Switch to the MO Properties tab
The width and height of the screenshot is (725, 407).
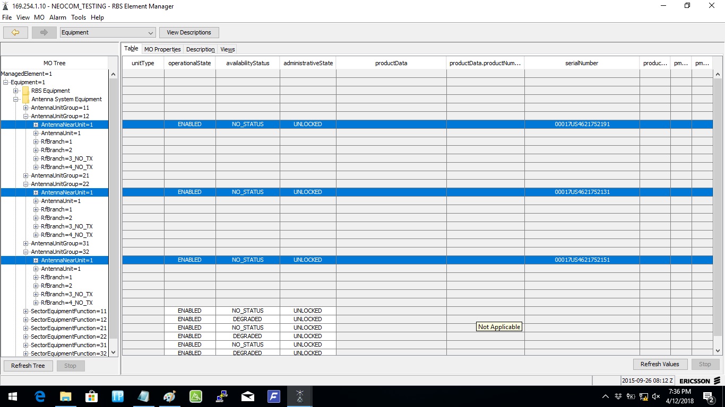point(162,49)
